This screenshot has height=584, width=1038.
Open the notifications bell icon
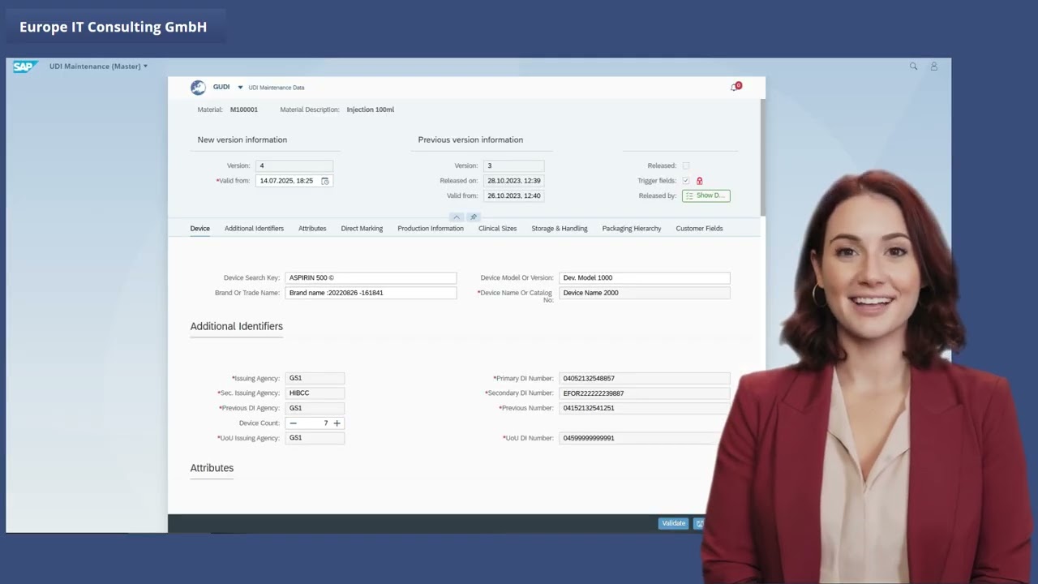tap(735, 87)
